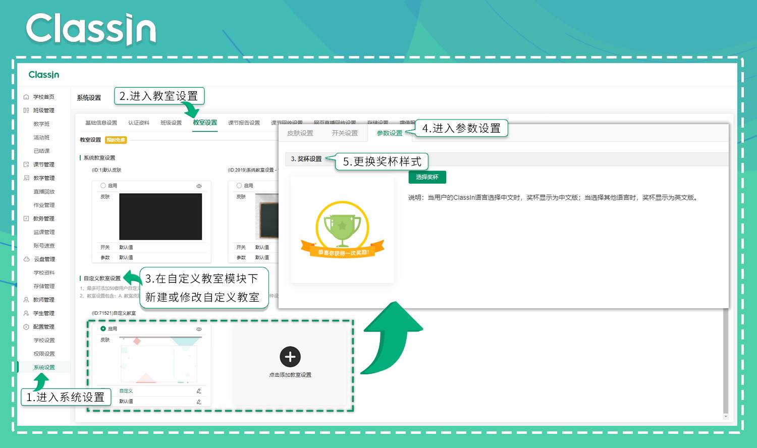Select 启用 radio for (ID:1)默认皮肤

point(103,186)
